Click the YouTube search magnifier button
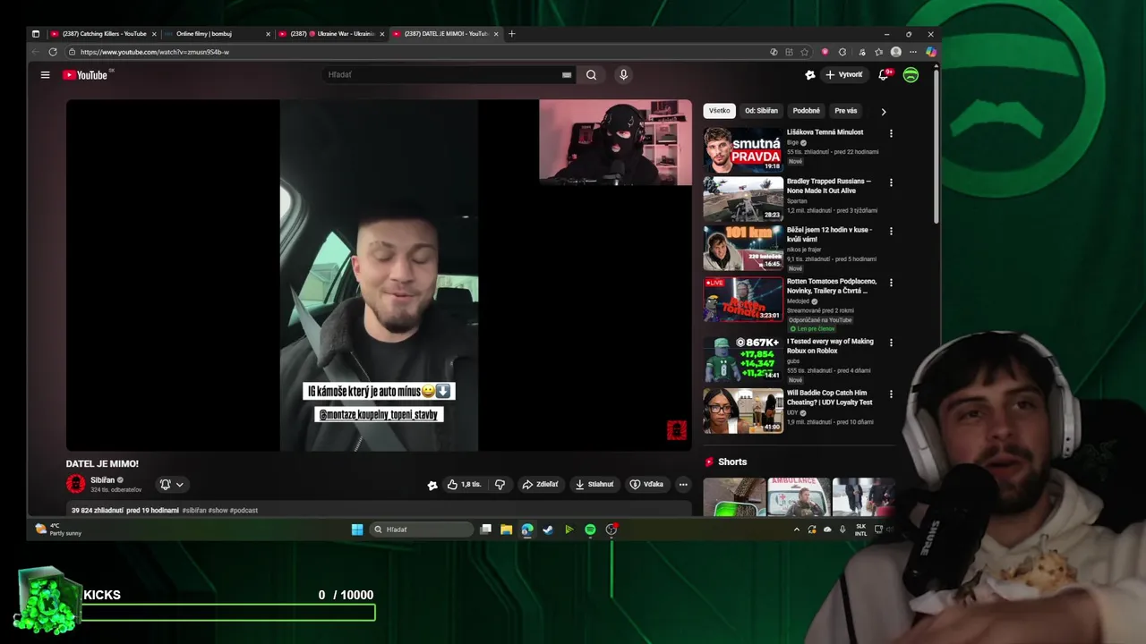Viewport: 1146px width, 644px height. (591, 75)
